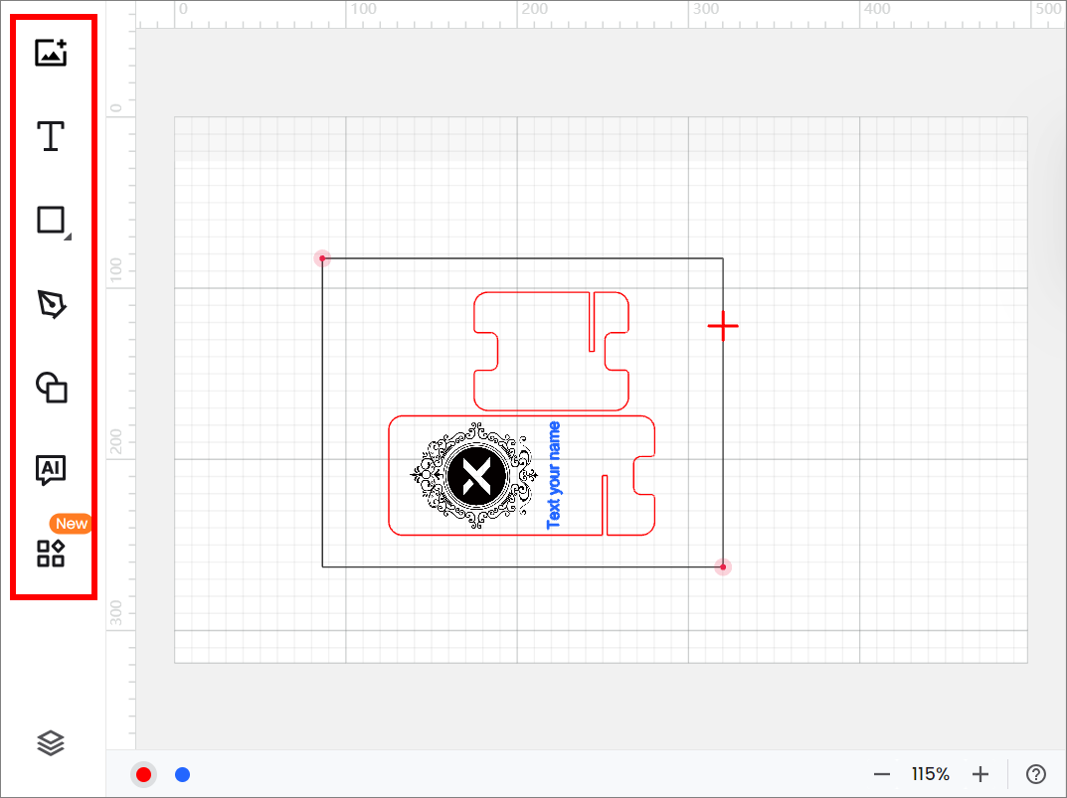Select the Pen vector tool
Viewport: 1067px width, 798px height.
pyautogui.click(x=51, y=304)
